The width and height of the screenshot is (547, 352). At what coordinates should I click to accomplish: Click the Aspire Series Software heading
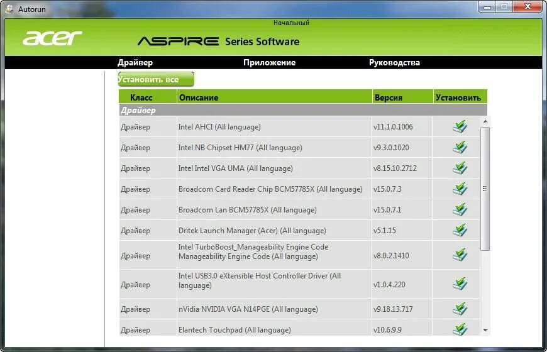tap(219, 41)
